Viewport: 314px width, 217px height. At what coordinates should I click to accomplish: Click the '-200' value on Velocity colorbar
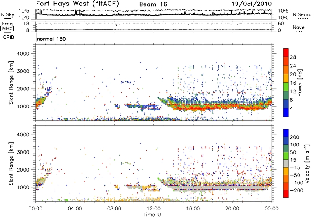coord(296,190)
